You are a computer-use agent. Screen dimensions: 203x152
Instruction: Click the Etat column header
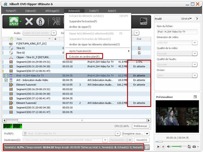pos(139,39)
